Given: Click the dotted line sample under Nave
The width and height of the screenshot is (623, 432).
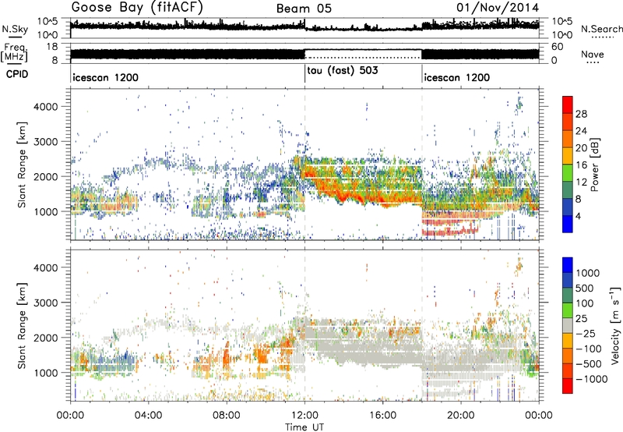Looking at the screenshot, I should click(593, 62).
